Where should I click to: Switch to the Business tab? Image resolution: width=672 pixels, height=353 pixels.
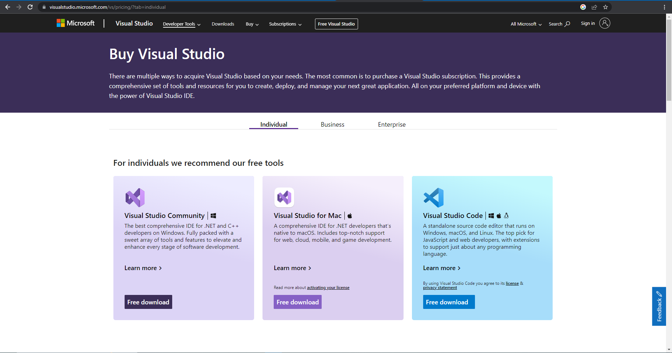click(332, 124)
